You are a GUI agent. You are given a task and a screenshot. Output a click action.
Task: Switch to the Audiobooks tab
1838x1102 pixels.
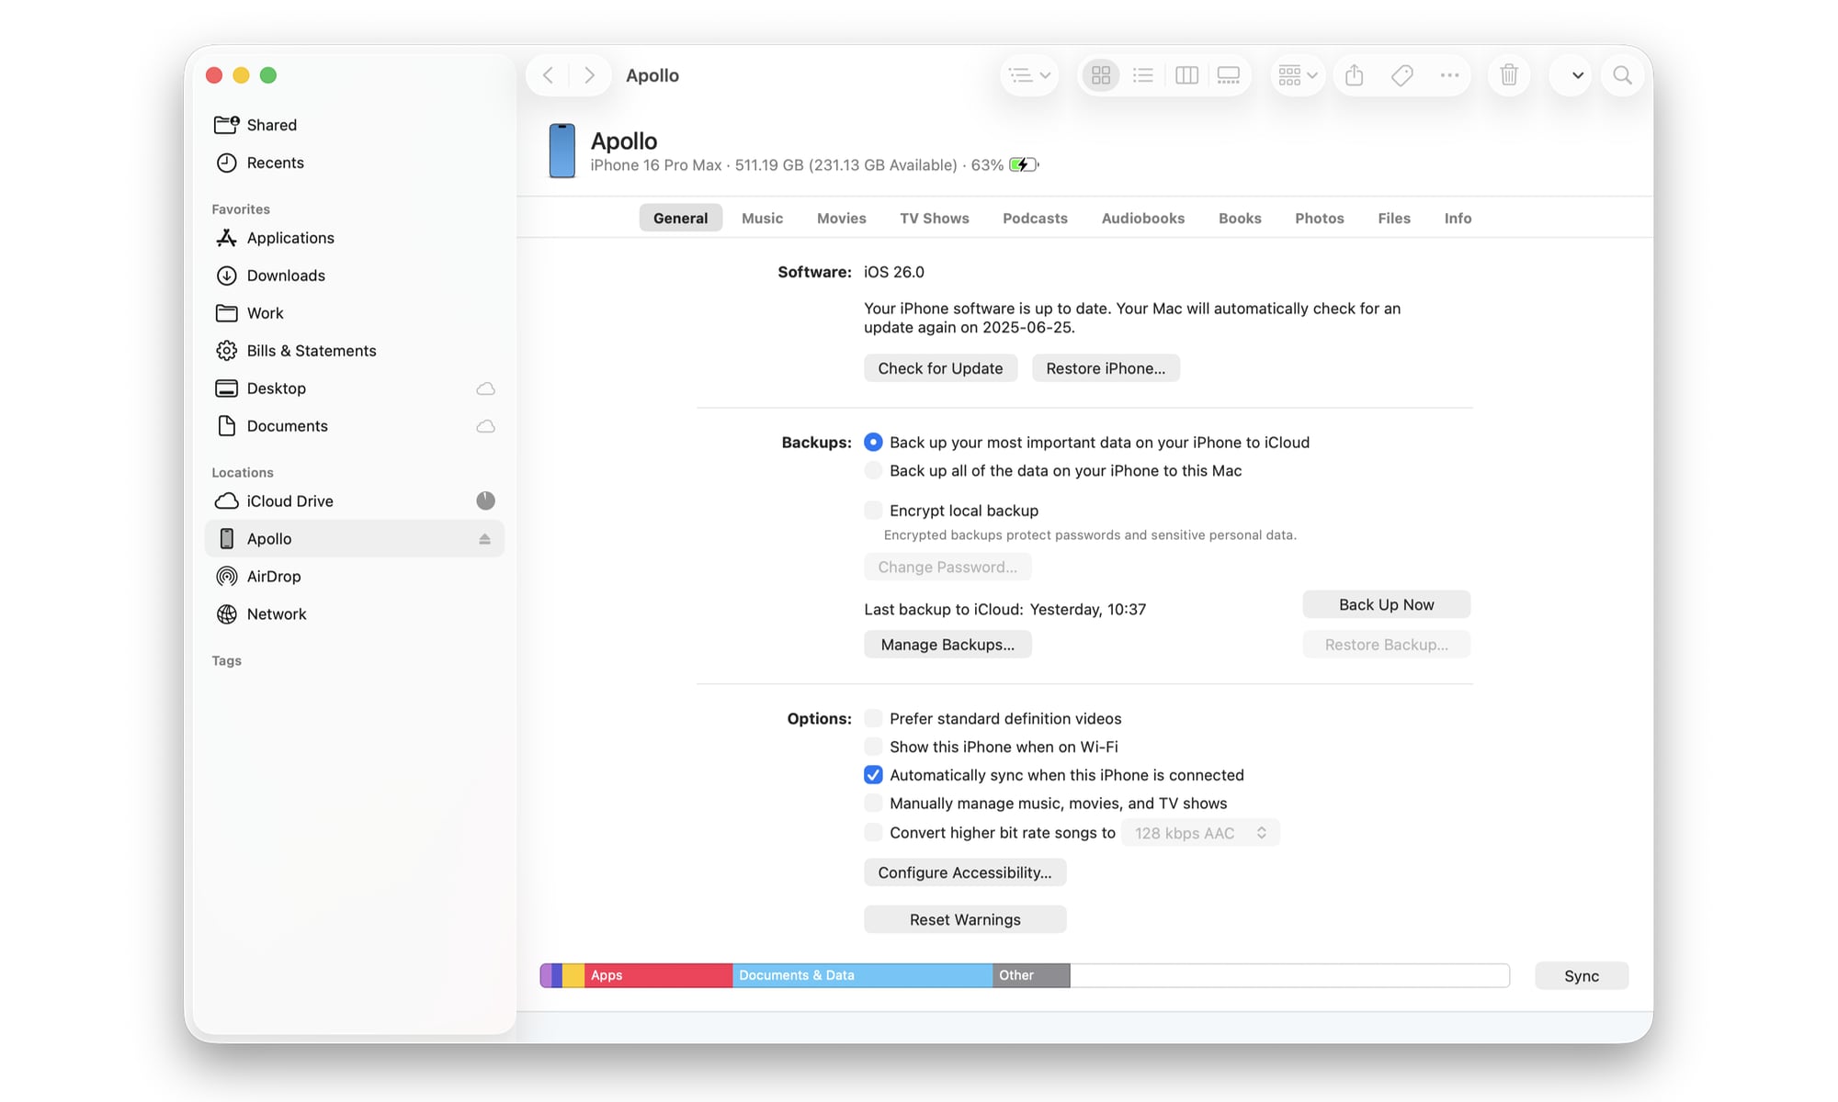(1143, 219)
